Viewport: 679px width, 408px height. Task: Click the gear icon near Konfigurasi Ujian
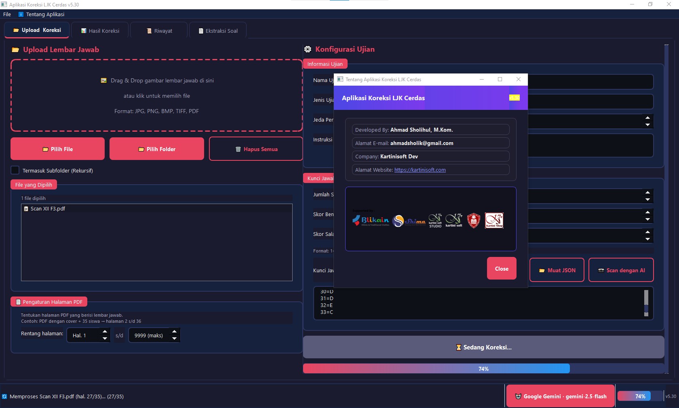click(x=308, y=49)
